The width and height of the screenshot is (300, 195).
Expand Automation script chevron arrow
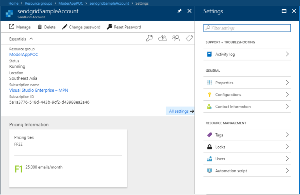tap(287, 170)
